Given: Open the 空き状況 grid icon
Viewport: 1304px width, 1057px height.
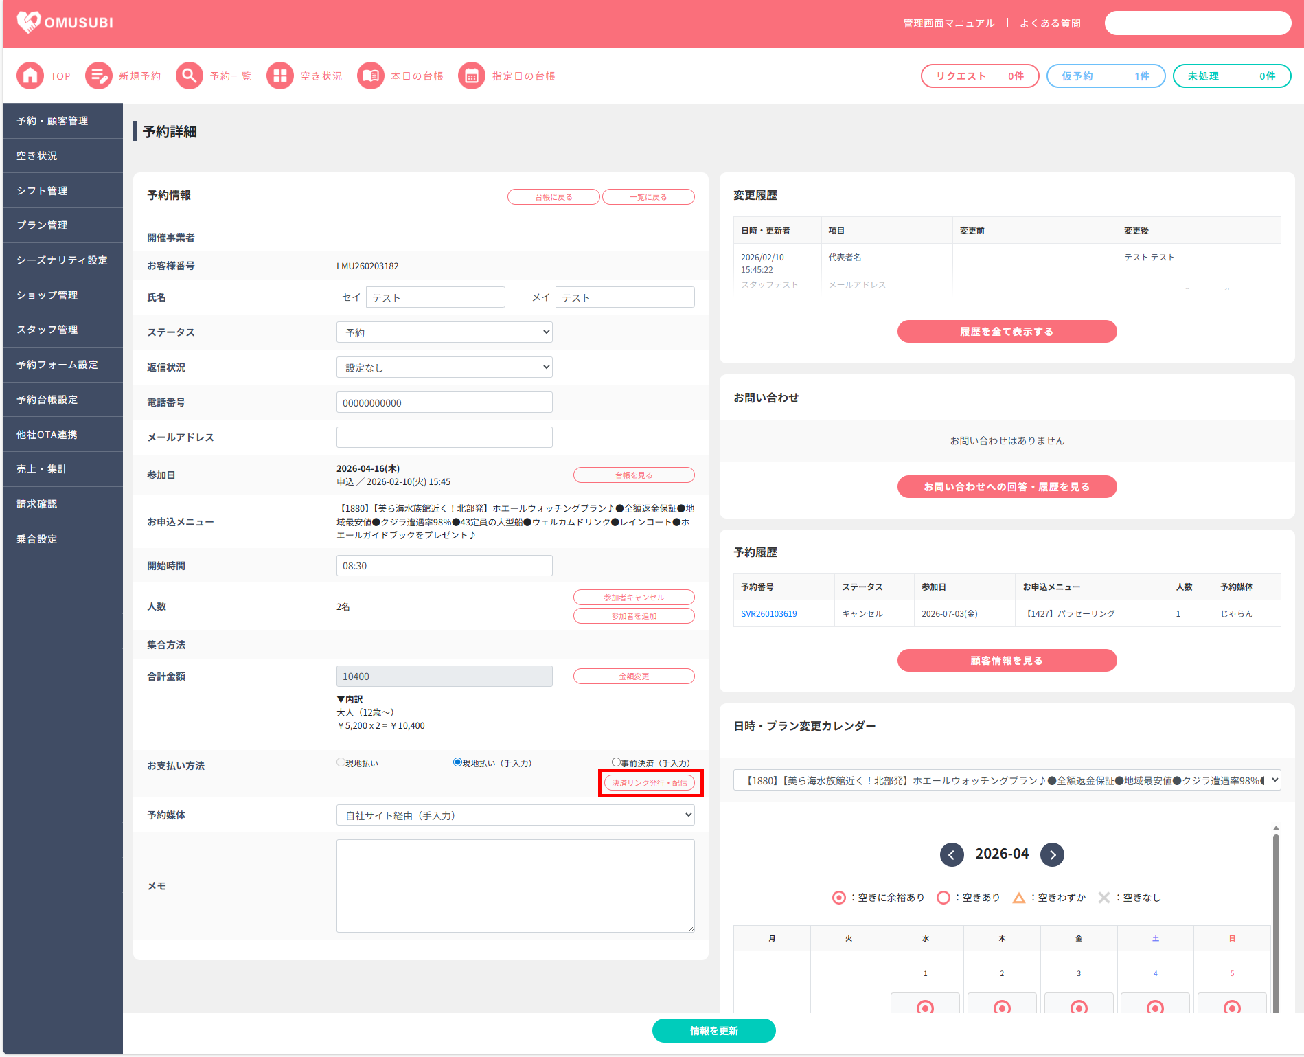Looking at the screenshot, I should click(x=280, y=76).
